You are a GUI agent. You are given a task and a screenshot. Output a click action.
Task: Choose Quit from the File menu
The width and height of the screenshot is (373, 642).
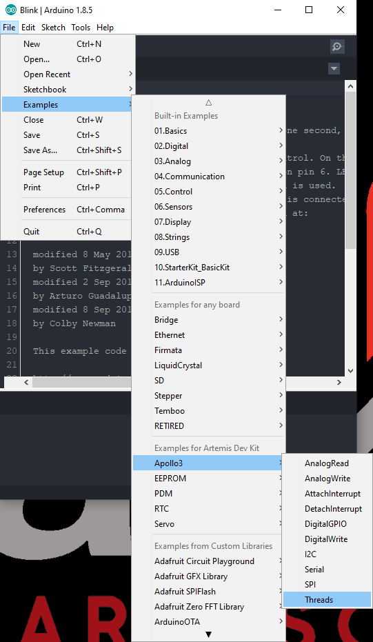coord(68,232)
